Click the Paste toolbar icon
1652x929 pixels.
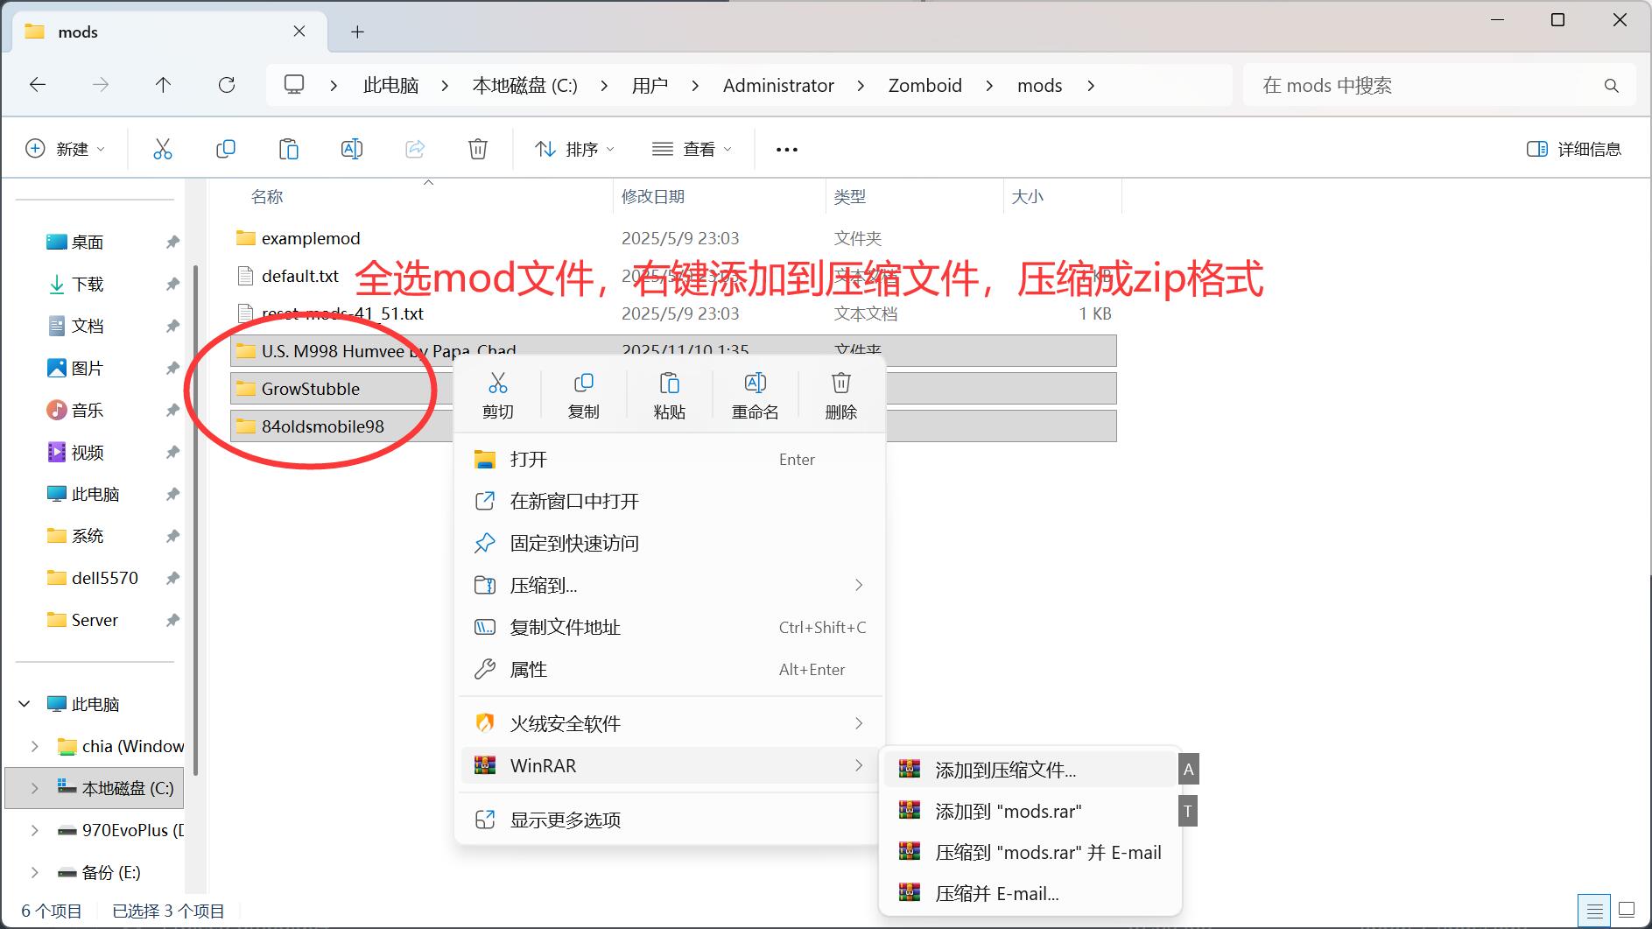288,148
